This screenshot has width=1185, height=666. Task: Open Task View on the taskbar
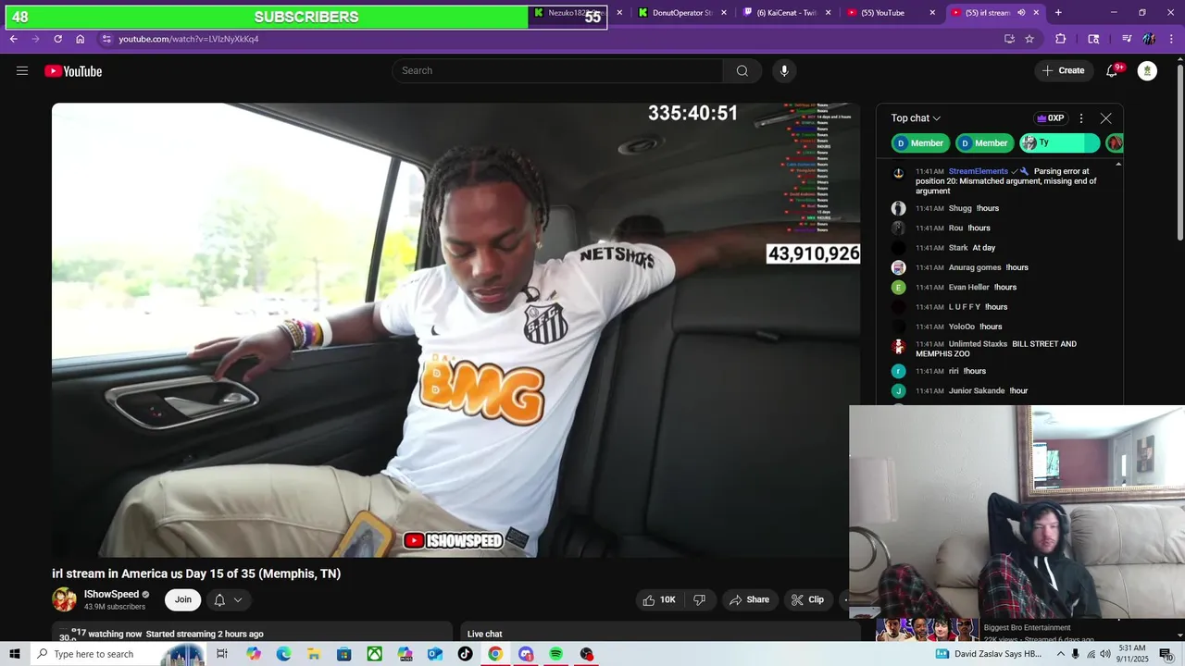tap(222, 654)
